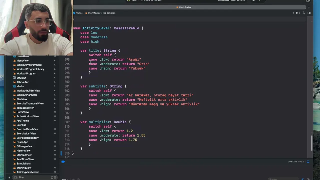Screen dimensions: 320x180
Task: Go to next issue chevron
Action: [299, 13]
